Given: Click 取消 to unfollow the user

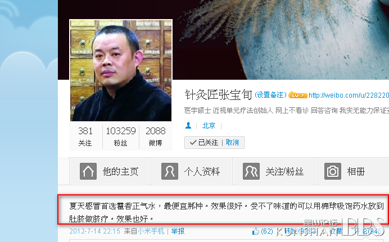Looking at the screenshot, I should coord(233,143).
